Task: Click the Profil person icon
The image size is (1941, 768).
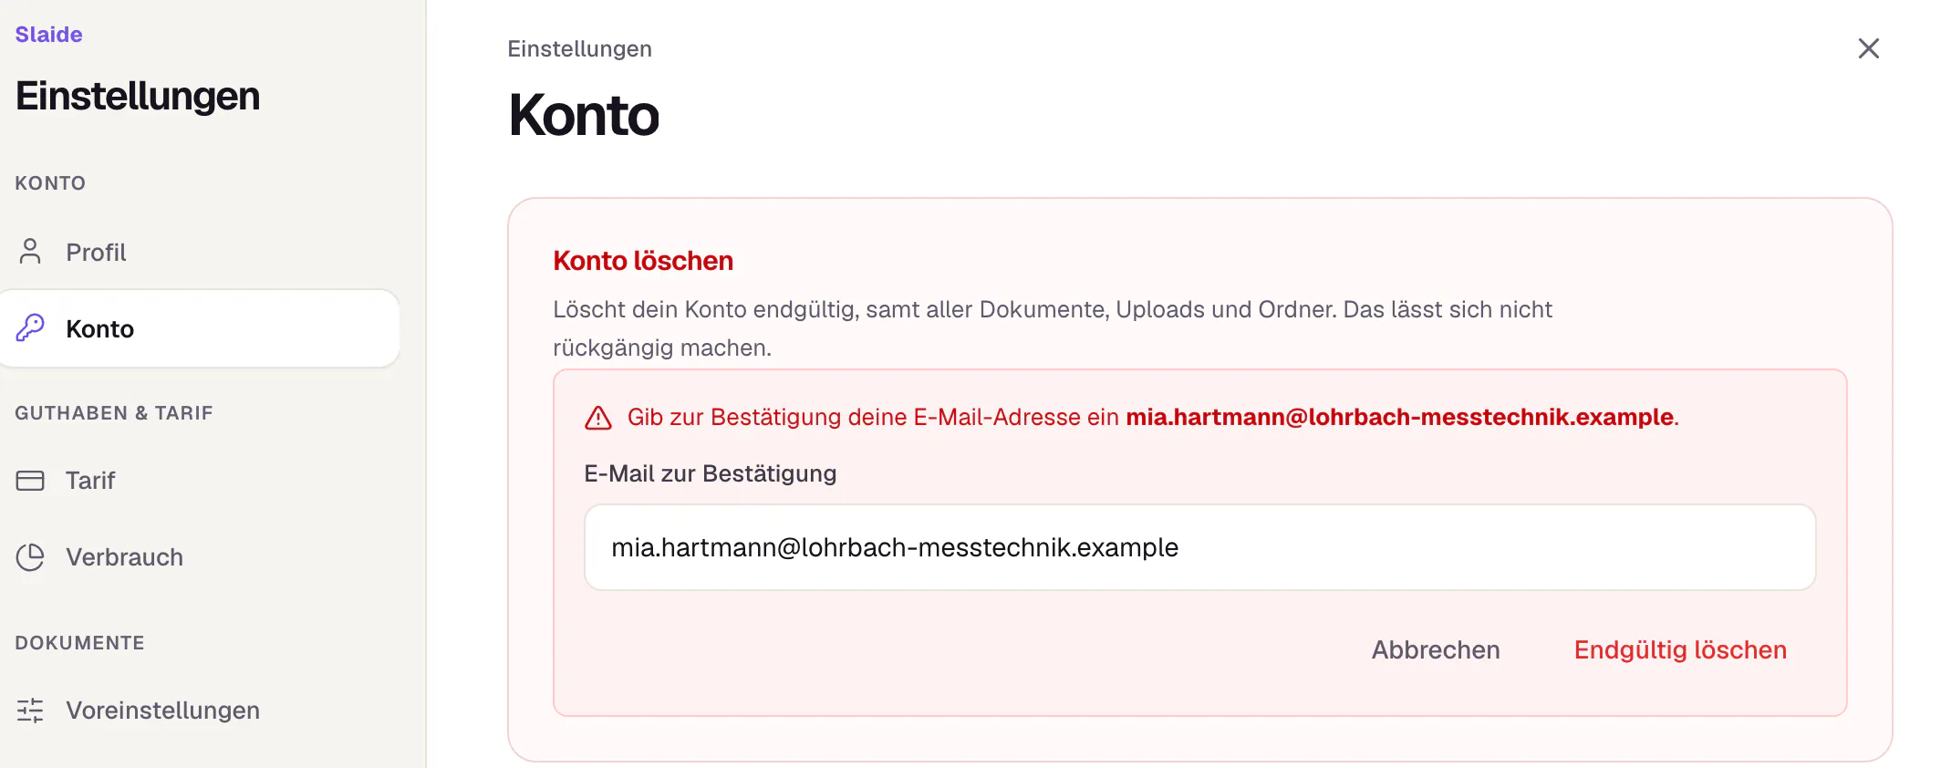Action: tap(30, 252)
